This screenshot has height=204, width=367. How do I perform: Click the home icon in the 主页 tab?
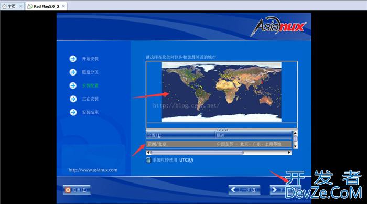pos(4,6)
